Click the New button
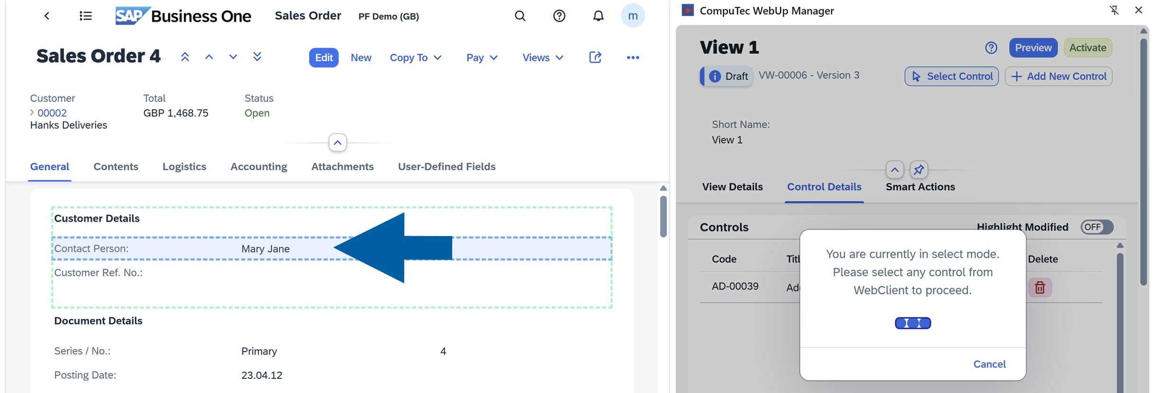Screen dimensions: 1156x393 pos(361,58)
